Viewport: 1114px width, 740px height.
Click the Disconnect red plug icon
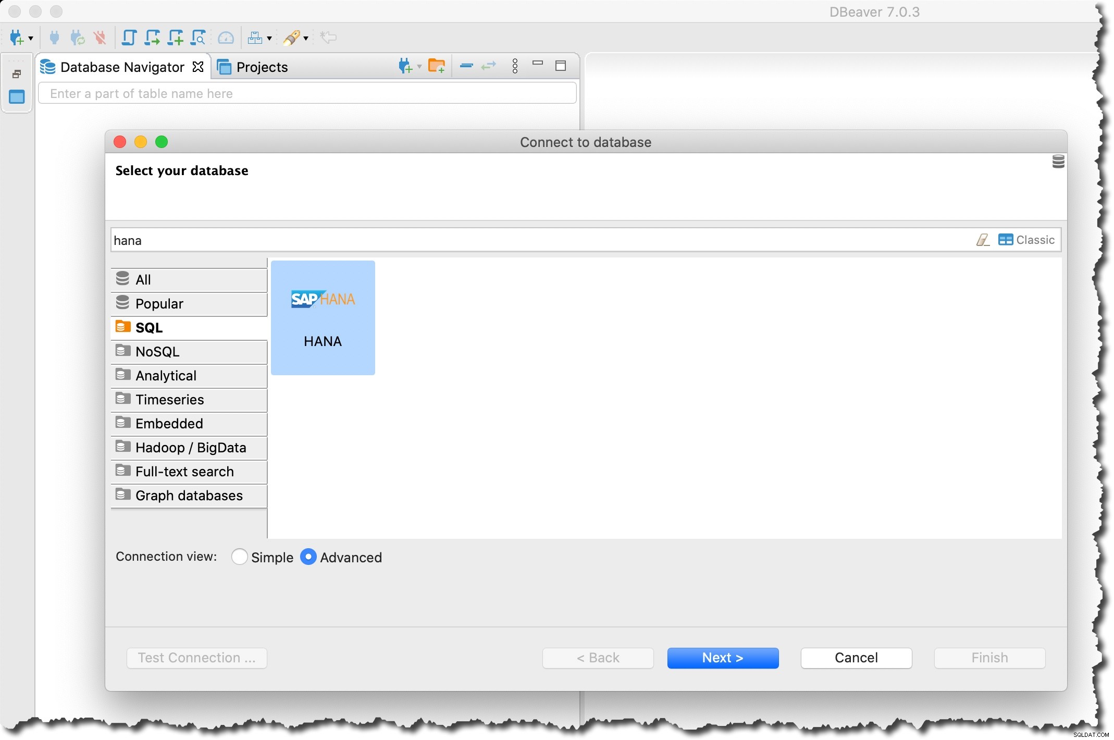(x=100, y=38)
